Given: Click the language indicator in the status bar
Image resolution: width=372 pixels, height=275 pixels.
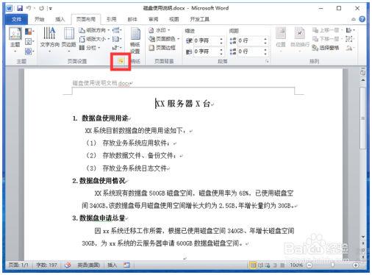Looking at the screenshot, I should click(x=88, y=265).
